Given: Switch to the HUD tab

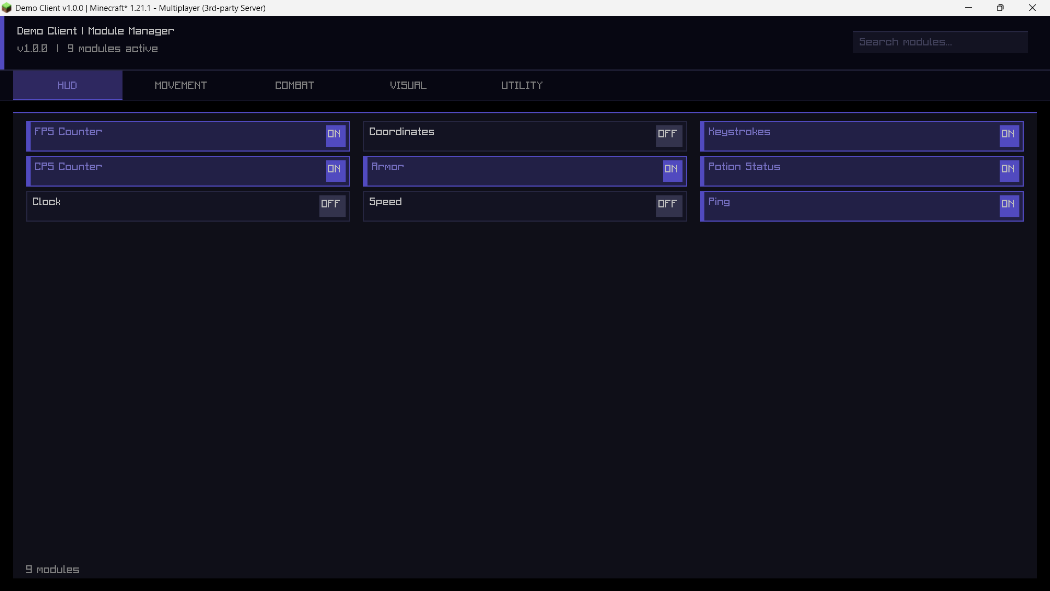Looking at the screenshot, I should [x=67, y=85].
